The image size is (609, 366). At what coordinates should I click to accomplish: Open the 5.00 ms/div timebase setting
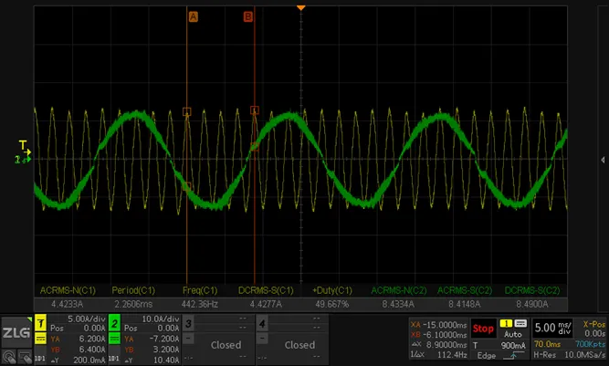(x=552, y=328)
